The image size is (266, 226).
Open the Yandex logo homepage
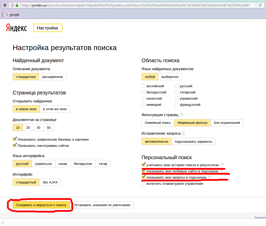coord(16,28)
